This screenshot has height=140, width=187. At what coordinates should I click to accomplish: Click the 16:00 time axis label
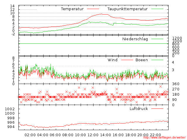tap(118, 135)
